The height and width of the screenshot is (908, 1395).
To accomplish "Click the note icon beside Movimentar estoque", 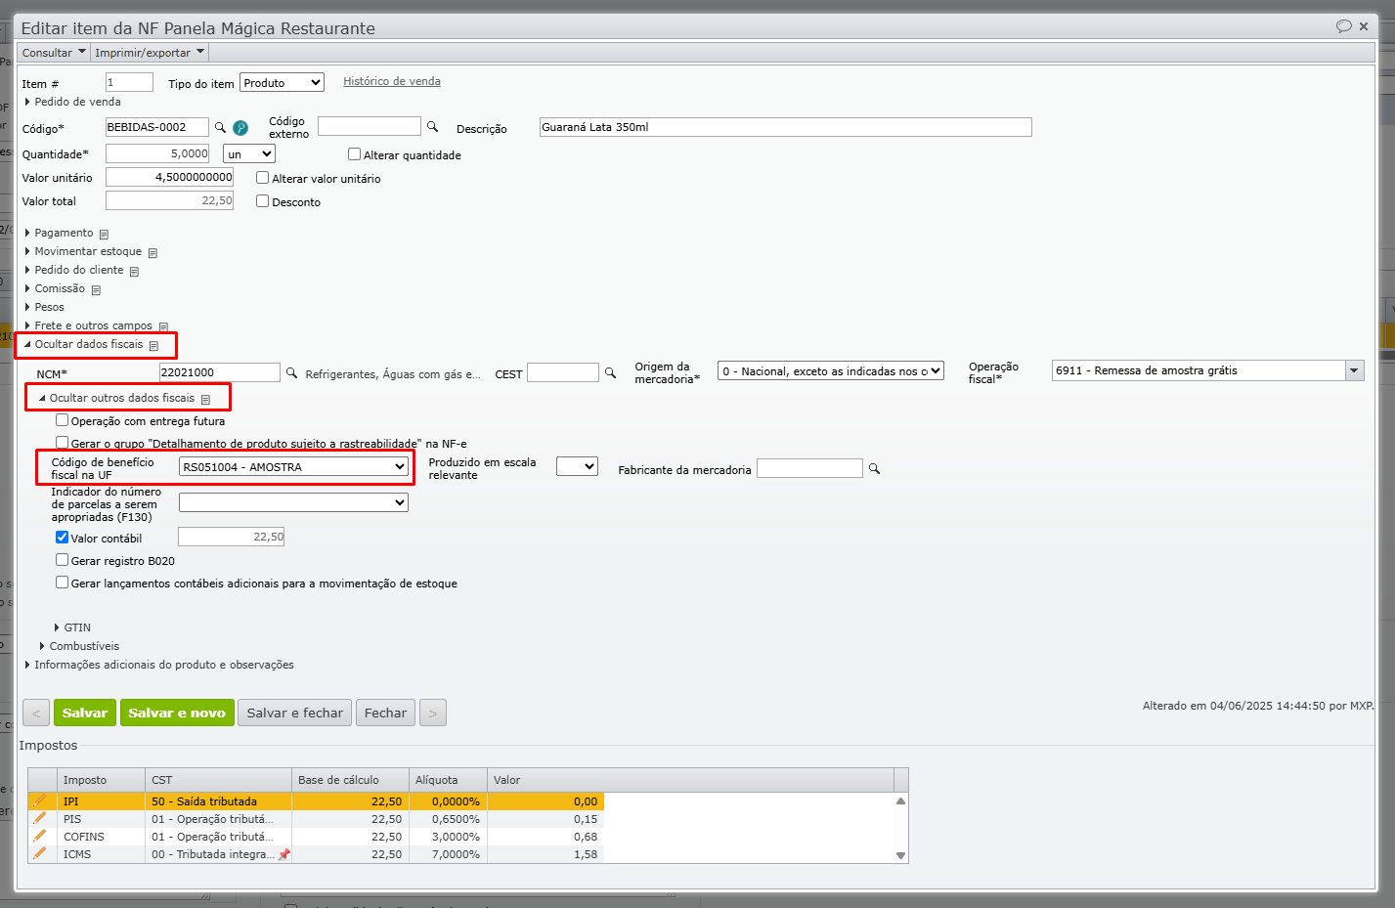I will pyautogui.click(x=153, y=252).
